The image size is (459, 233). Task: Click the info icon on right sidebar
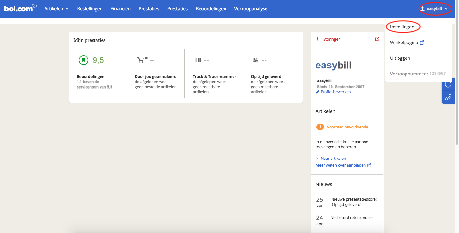click(x=448, y=84)
